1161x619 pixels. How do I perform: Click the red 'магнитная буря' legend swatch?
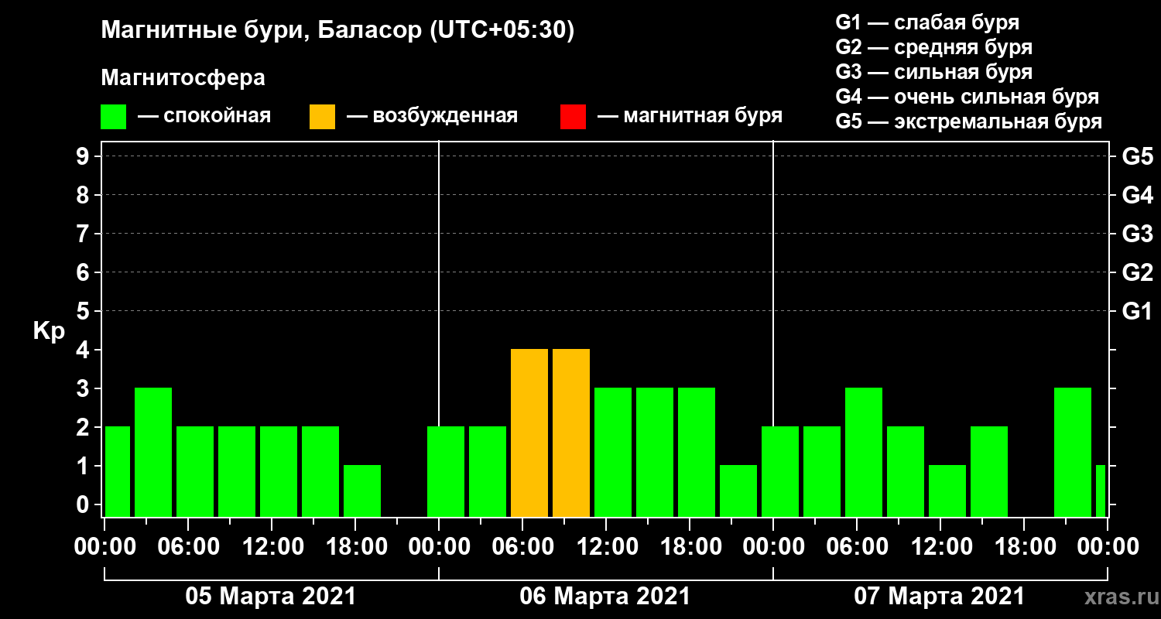pos(573,117)
